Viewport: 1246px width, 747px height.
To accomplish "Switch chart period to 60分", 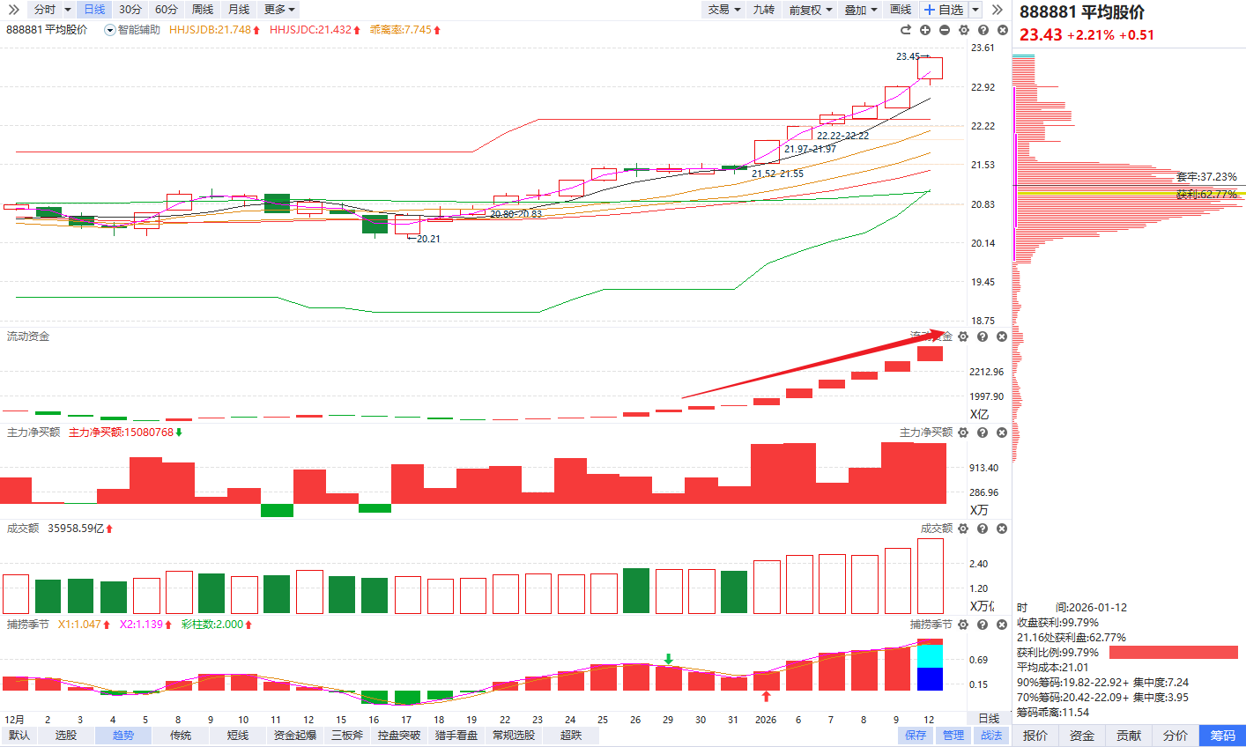I will click(166, 10).
